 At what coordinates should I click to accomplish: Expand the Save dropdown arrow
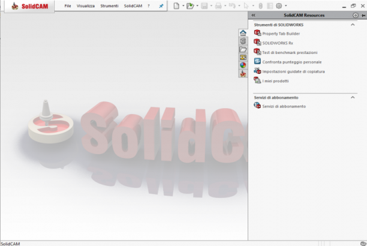(x=211, y=6)
